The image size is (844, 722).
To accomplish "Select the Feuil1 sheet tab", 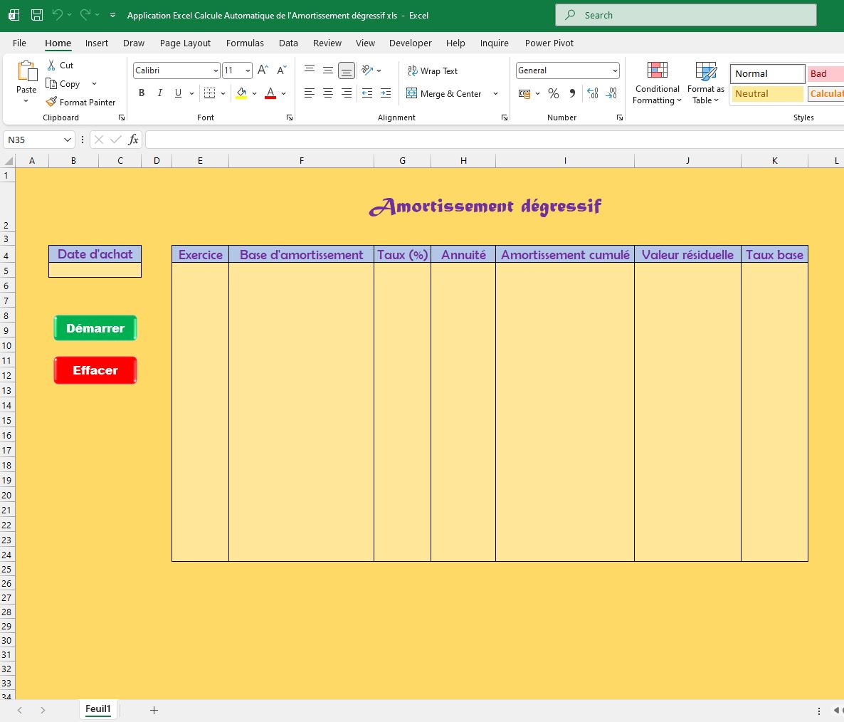I will (x=98, y=709).
